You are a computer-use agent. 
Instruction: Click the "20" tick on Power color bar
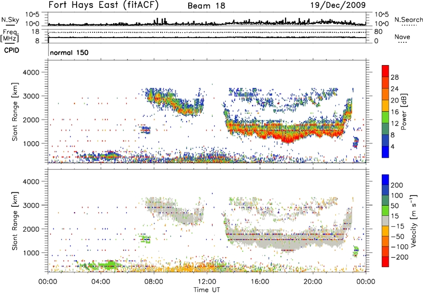(x=394, y=100)
